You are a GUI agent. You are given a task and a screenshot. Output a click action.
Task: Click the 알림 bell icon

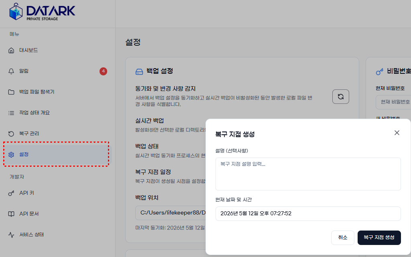[11, 71]
